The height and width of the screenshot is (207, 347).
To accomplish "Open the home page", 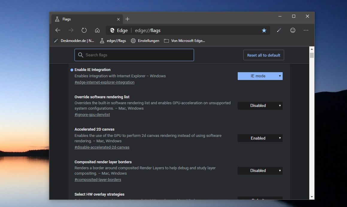I will [x=97, y=30].
